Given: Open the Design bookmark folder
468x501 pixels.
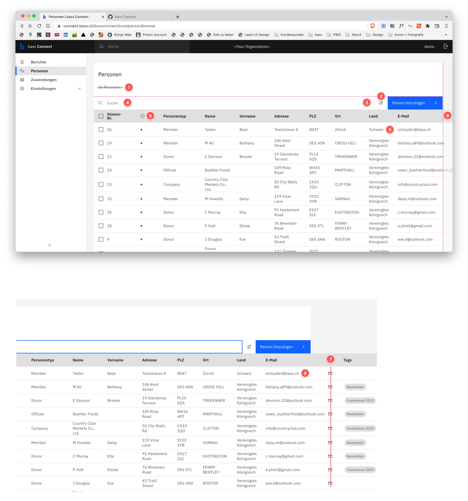Looking at the screenshot, I should pyautogui.click(x=374, y=35).
